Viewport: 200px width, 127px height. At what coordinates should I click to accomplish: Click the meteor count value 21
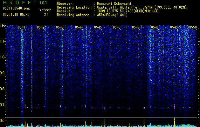[x=46, y=15]
